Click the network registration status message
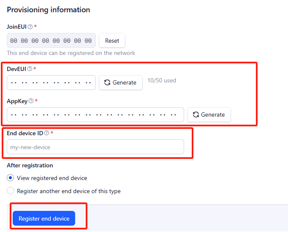This screenshot has width=288, height=232. [x=71, y=53]
